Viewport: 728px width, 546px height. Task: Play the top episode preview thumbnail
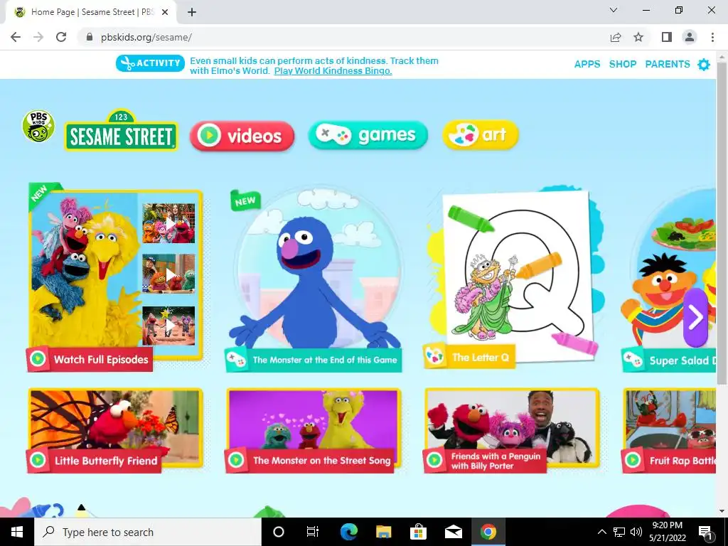point(168,223)
